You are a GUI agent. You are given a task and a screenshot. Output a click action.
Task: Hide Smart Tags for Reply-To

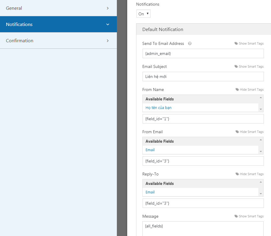click(x=249, y=174)
